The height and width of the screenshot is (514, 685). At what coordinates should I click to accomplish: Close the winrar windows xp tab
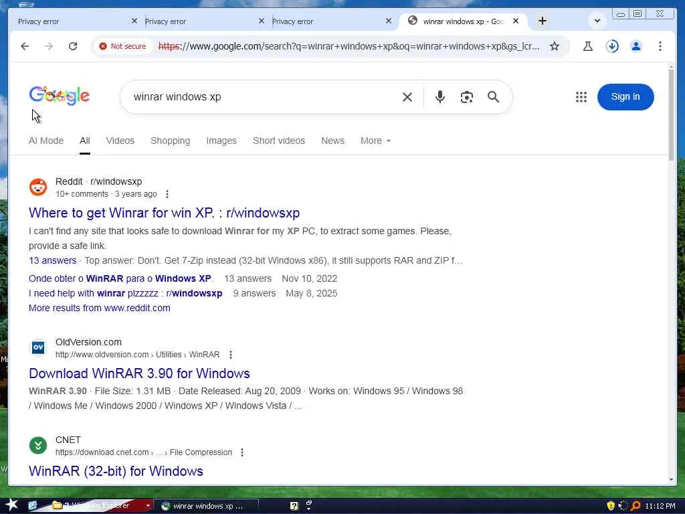pos(516,21)
